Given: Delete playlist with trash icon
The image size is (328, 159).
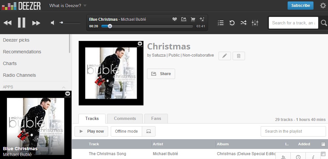Looking at the screenshot, I should (x=239, y=56).
